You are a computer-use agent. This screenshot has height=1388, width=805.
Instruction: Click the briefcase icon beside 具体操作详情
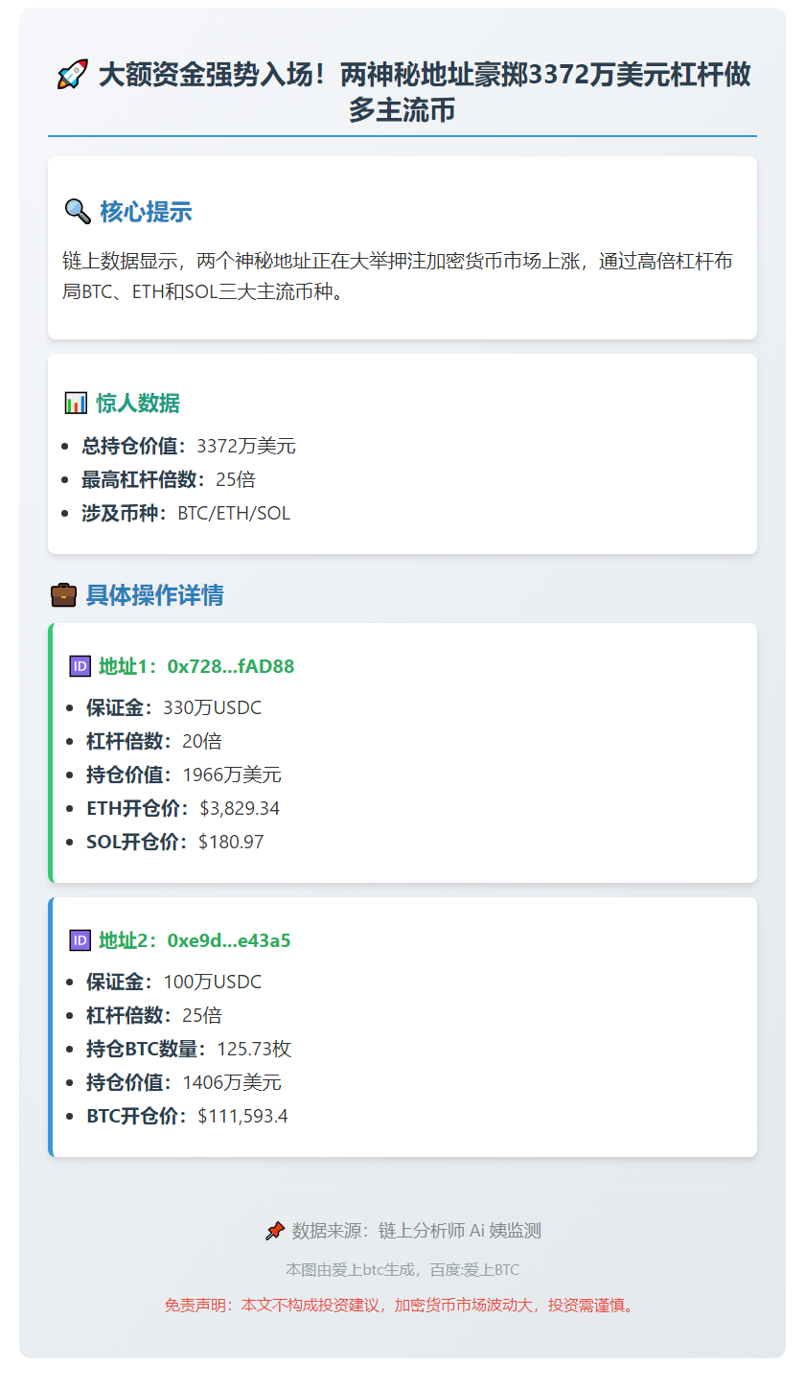tap(63, 595)
